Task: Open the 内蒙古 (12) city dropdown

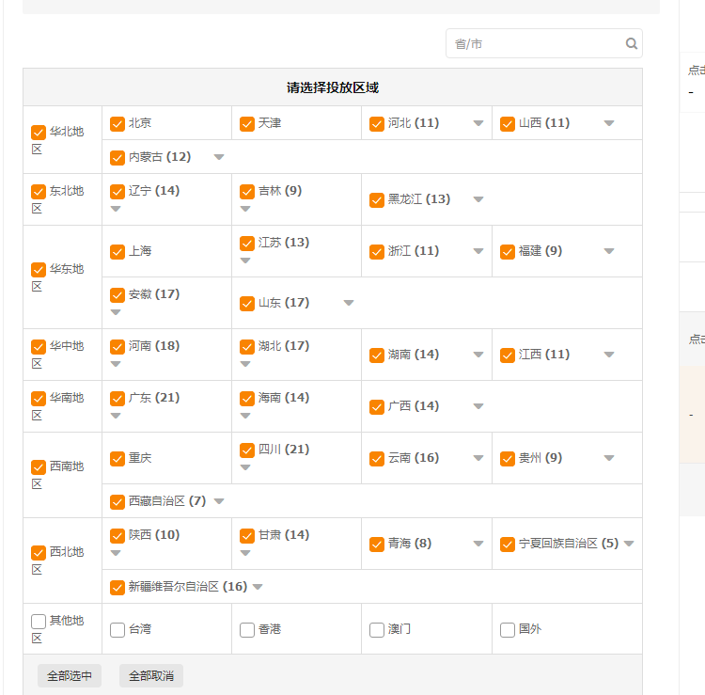Action: 219,157
